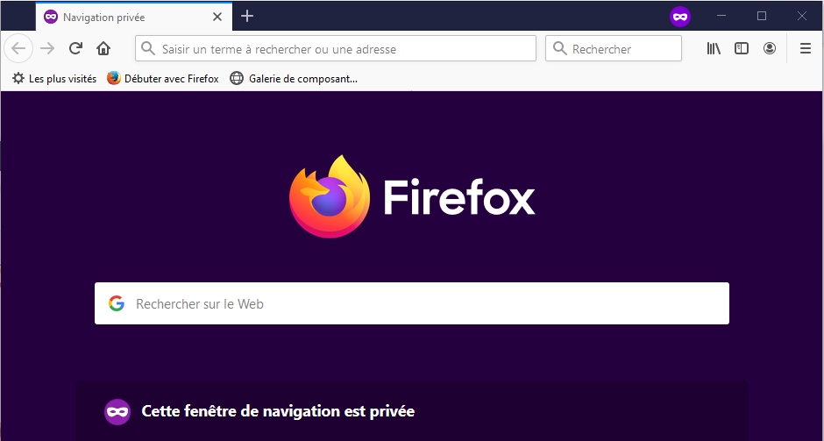Viewport: 824px width, 441px height.
Task: Open the new tab plus button
Action: 247,17
